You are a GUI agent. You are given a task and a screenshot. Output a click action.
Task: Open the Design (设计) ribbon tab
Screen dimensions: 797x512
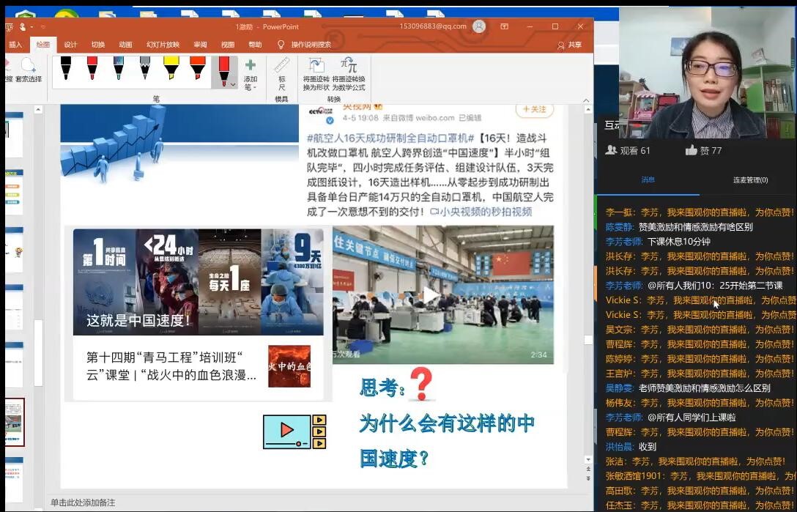[70, 45]
